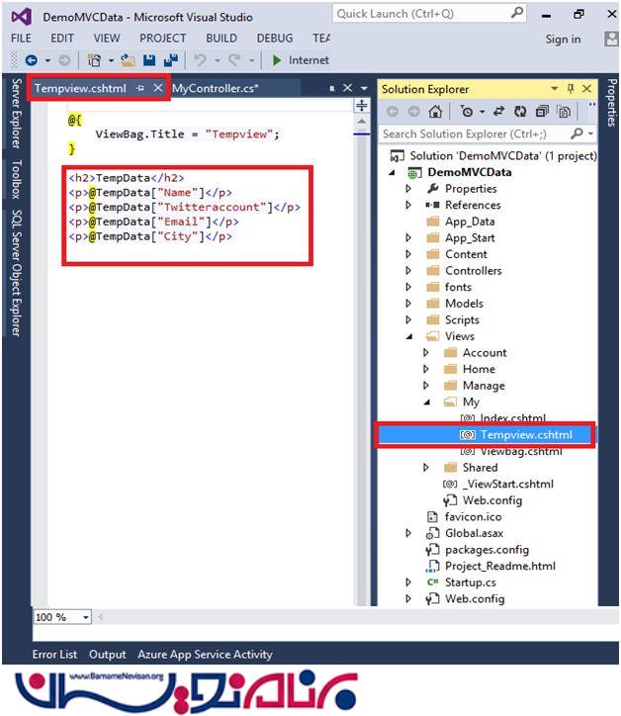
Task: Click the Search Solution Explorer field
Action: click(476, 134)
